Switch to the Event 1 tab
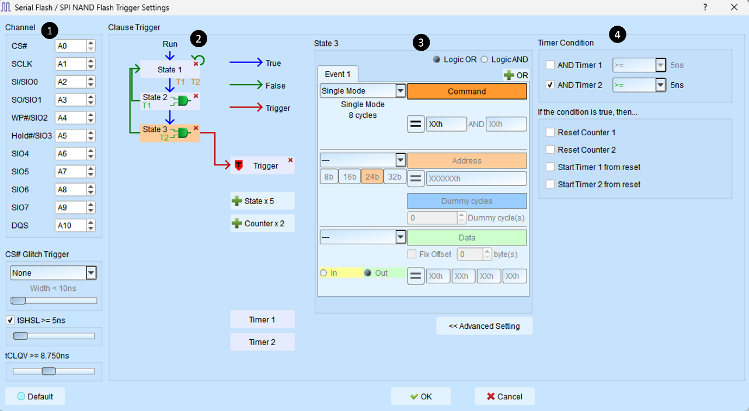Screen dimensions: 749x411 tap(337, 74)
